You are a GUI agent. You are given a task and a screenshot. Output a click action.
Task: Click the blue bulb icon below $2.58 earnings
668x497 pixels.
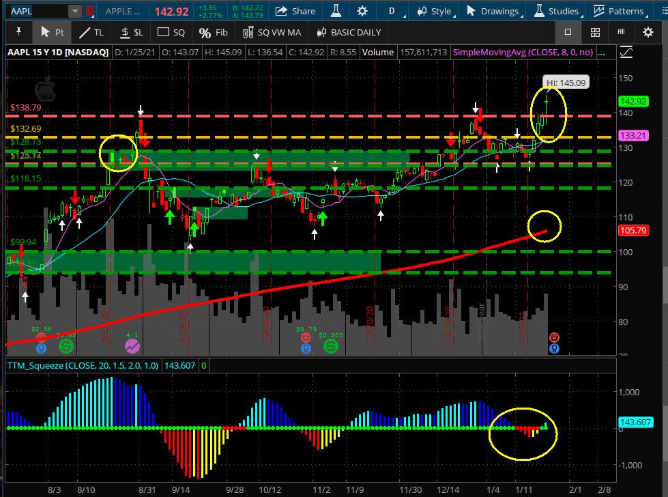point(42,348)
